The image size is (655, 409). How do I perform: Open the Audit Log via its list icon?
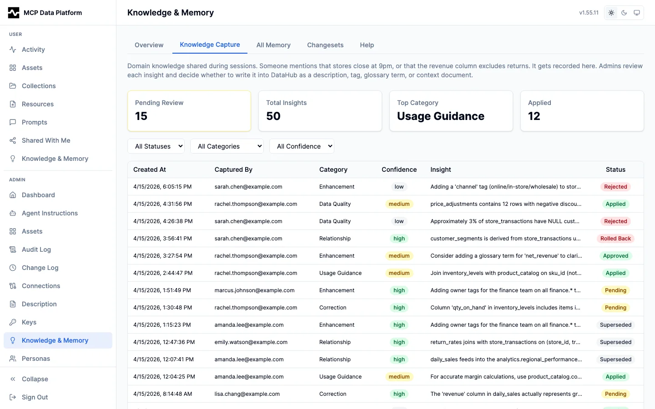click(x=12, y=249)
